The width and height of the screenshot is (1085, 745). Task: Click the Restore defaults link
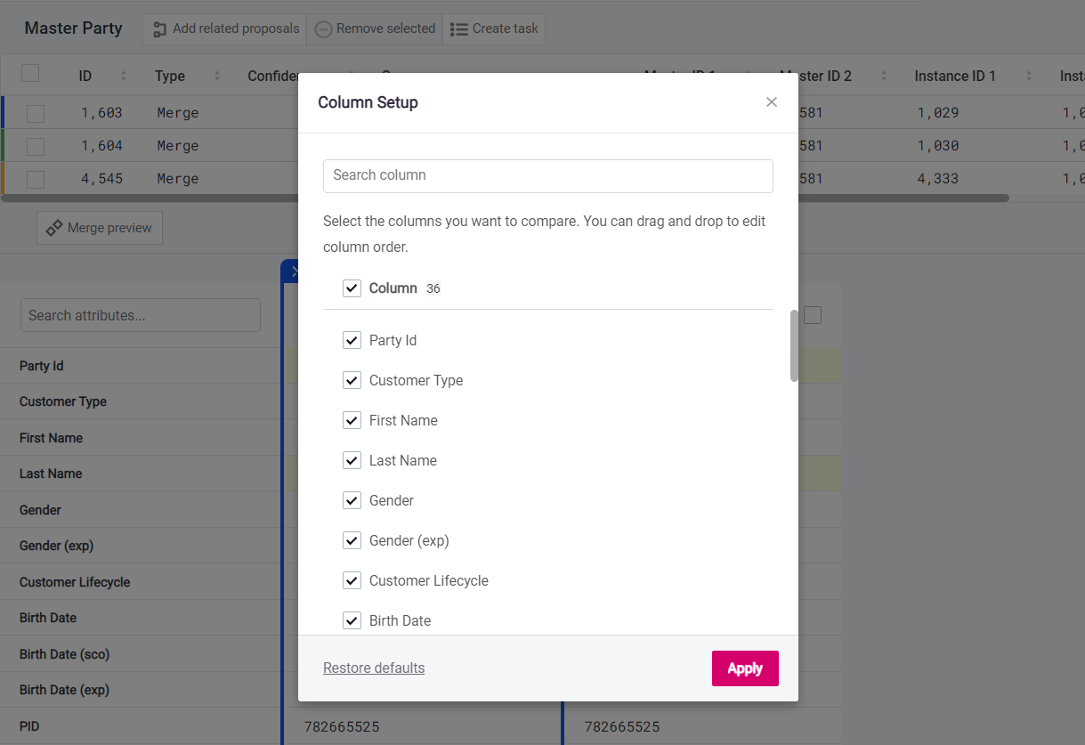click(373, 668)
